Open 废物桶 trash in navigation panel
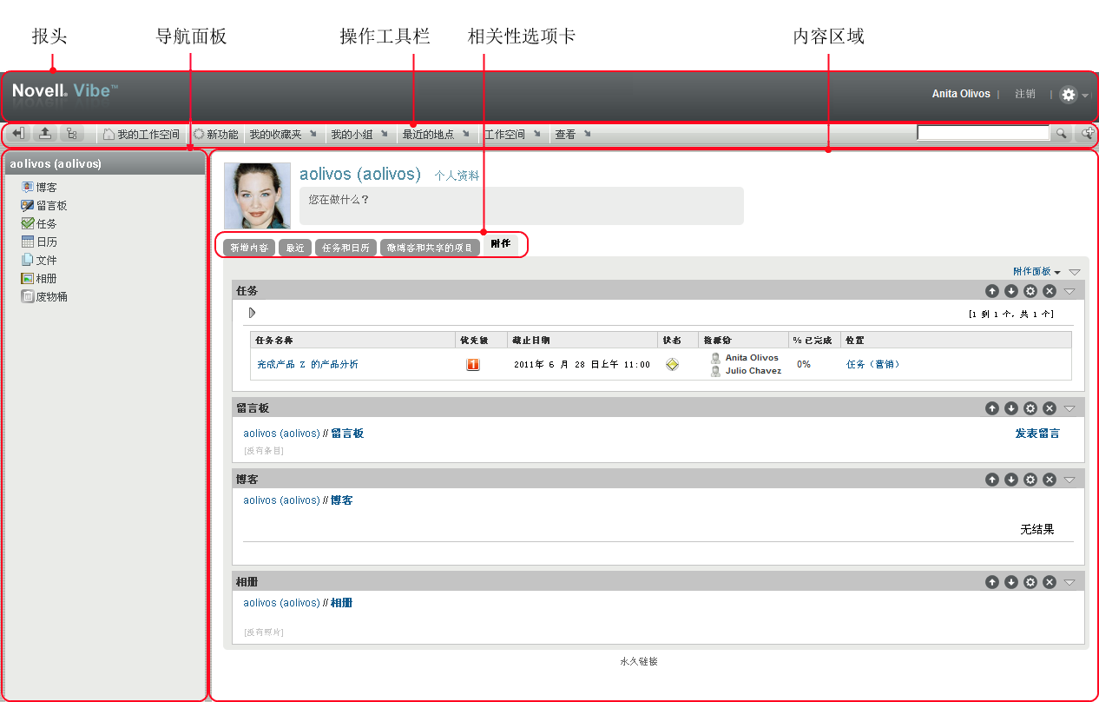The width and height of the screenshot is (1099, 702). 45,296
